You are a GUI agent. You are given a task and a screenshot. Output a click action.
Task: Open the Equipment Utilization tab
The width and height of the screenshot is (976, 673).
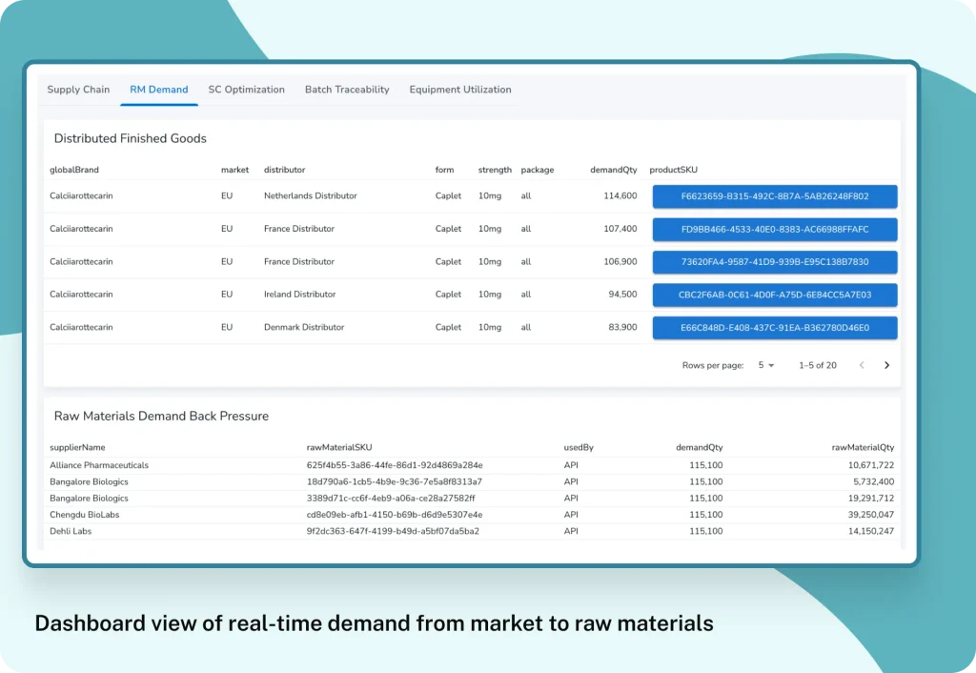(x=460, y=90)
